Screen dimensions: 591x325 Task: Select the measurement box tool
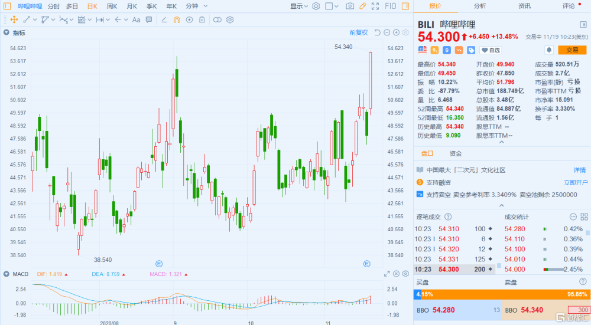(82, 19)
